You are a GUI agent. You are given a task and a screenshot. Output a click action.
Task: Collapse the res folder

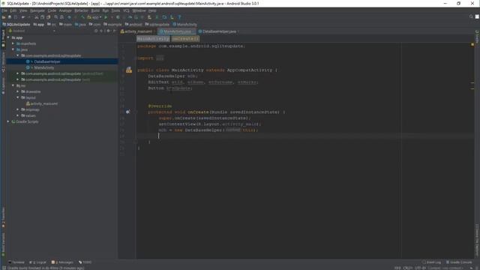[13, 85]
